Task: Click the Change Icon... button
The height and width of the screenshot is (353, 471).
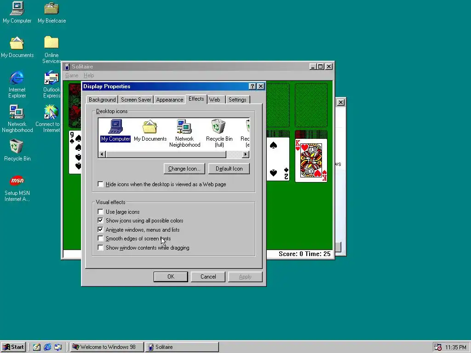Action: pos(184,169)
